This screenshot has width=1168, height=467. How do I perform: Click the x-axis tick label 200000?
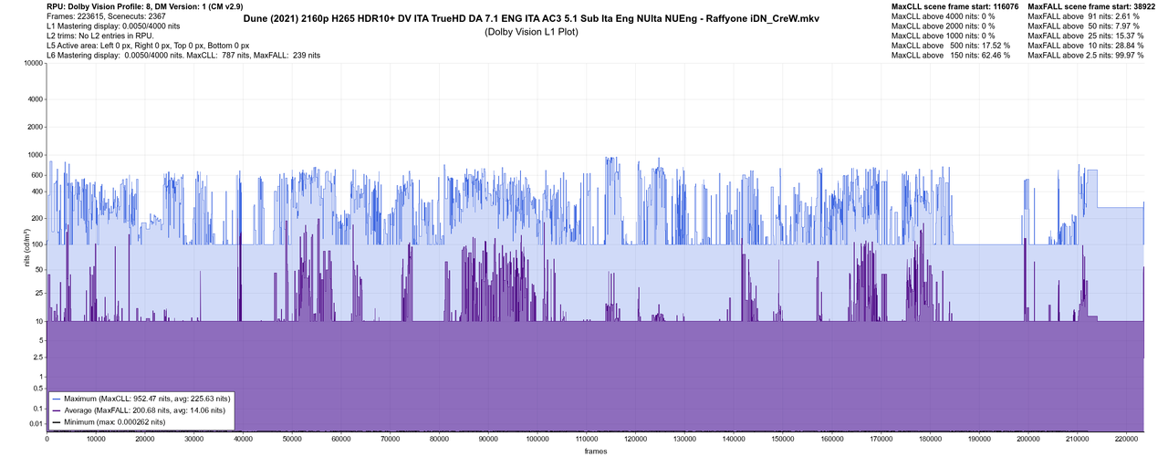(1028, 439)
